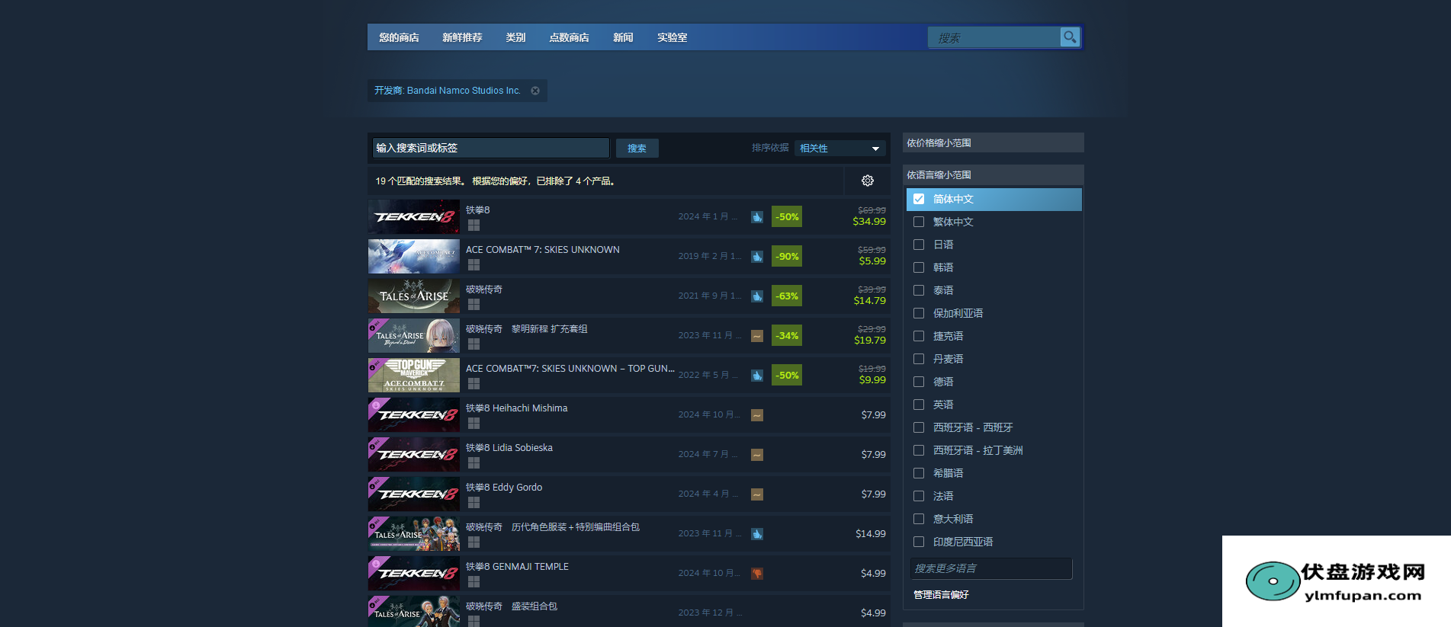
Task: Click Windows platform icon under 铁拳8
Action: (x=474, y=225)
